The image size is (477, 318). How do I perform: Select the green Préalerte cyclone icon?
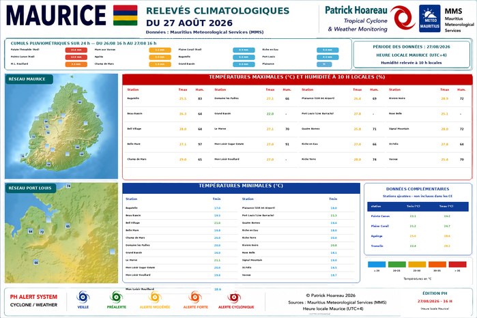116,297
